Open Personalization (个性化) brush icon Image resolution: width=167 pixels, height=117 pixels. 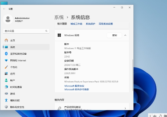point(6,67)
